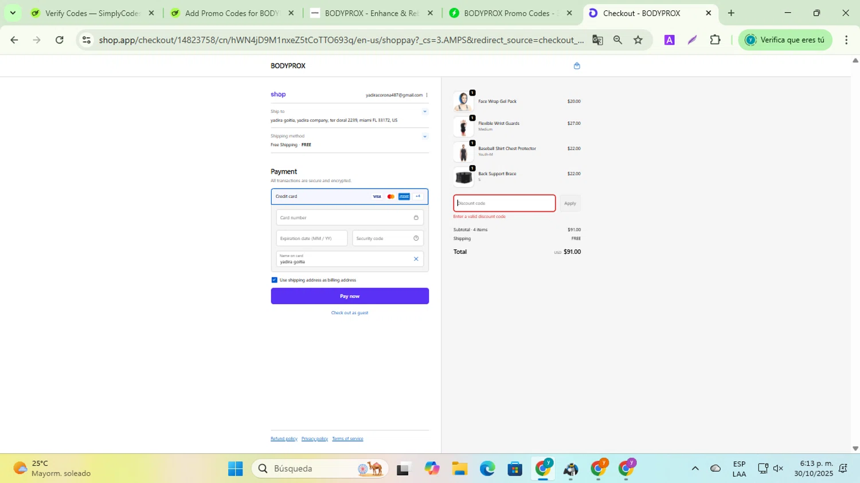Viewport: 860px width, 483px height.
Task: Focus the Security code field
Action: [x=388, y=238]
